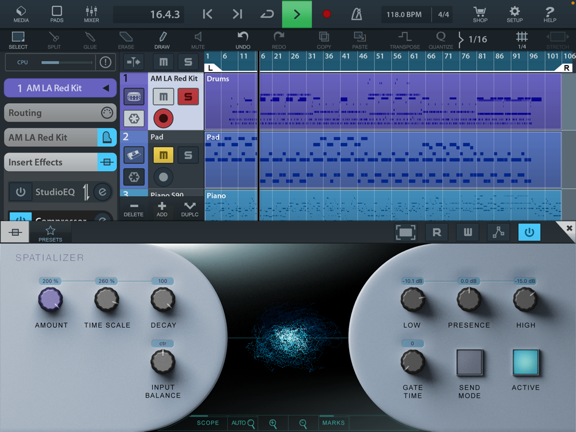Solo the AM LA Red Kit track
Screen dimensions: 576x432
pos(188,97)
